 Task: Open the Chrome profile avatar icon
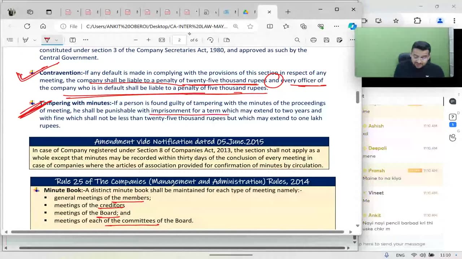click(440, 21)
